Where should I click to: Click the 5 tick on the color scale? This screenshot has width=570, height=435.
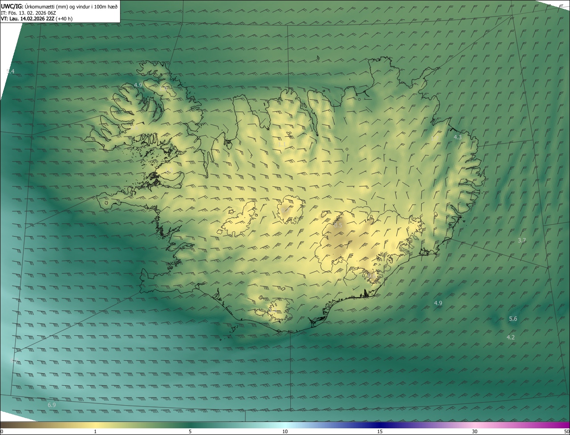click(190, 431)
